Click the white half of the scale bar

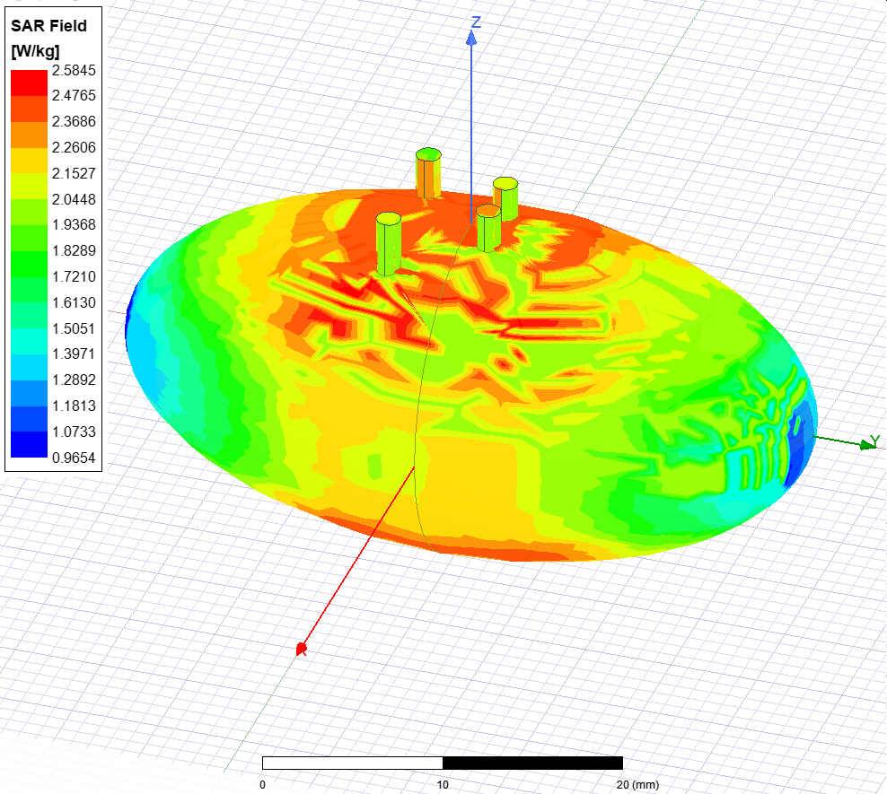[353, 763]
